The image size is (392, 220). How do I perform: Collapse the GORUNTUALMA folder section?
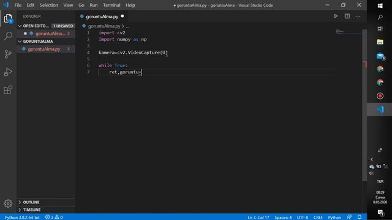pos(20,42)
